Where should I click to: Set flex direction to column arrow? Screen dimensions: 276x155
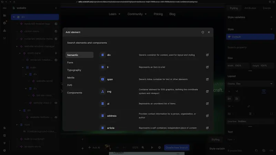pos(229,91)
